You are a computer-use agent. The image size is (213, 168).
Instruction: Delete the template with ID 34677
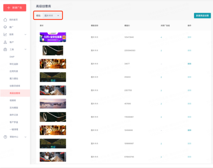189,64
